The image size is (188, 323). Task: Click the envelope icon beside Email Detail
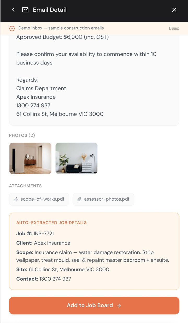(x=25, y=10)
